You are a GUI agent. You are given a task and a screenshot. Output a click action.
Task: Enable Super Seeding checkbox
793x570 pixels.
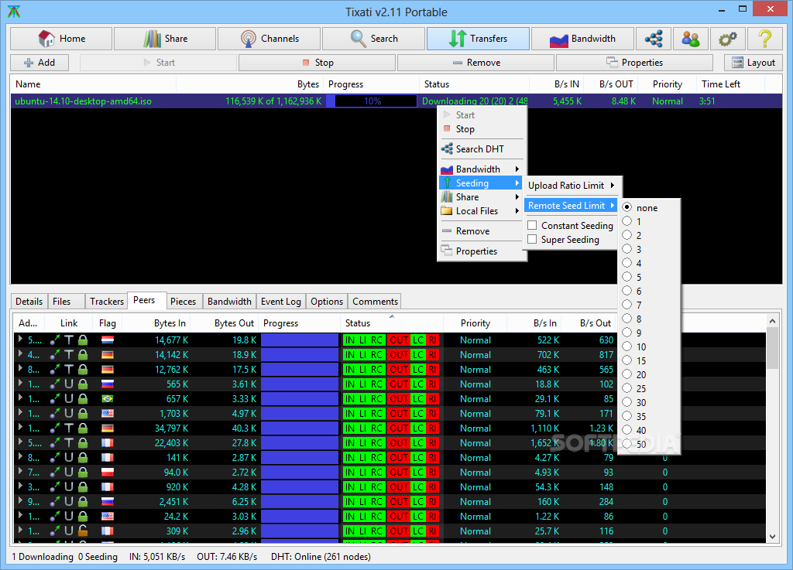click(532, 239)
